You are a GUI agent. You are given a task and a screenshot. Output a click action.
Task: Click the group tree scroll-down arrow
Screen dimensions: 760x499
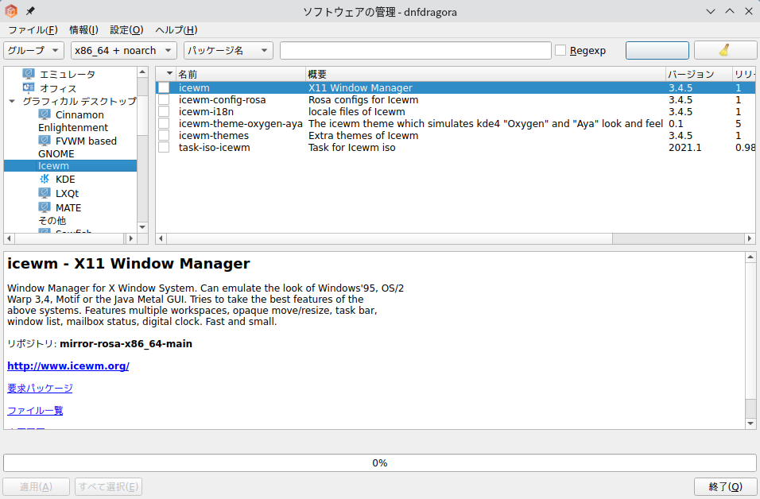(142, 227)
